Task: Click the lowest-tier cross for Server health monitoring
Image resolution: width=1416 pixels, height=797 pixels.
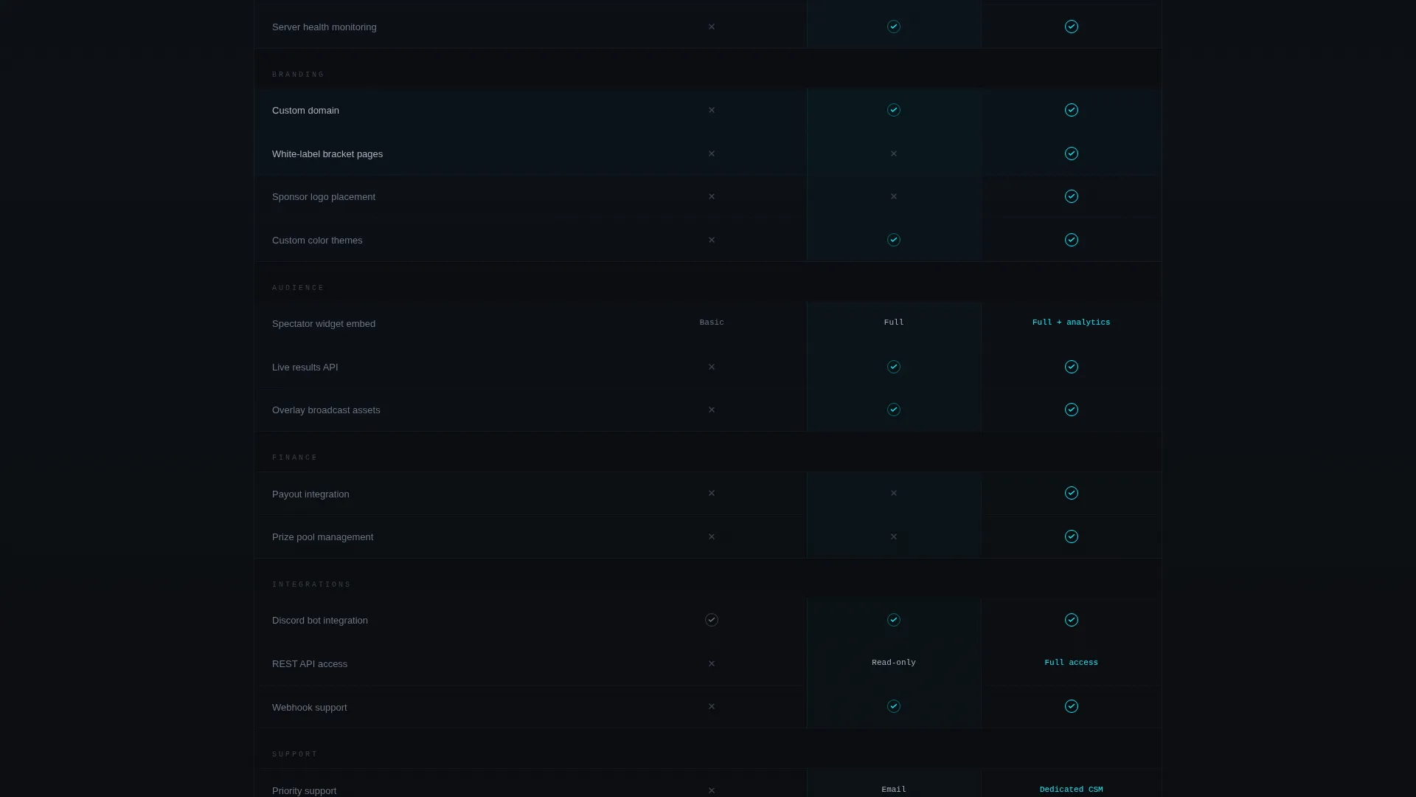Action: coord(712,27)
